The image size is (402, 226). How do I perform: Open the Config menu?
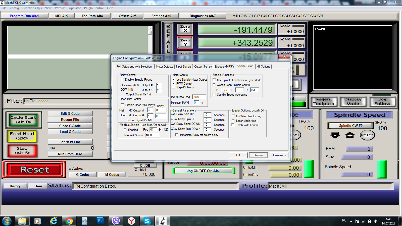point(14,8)
